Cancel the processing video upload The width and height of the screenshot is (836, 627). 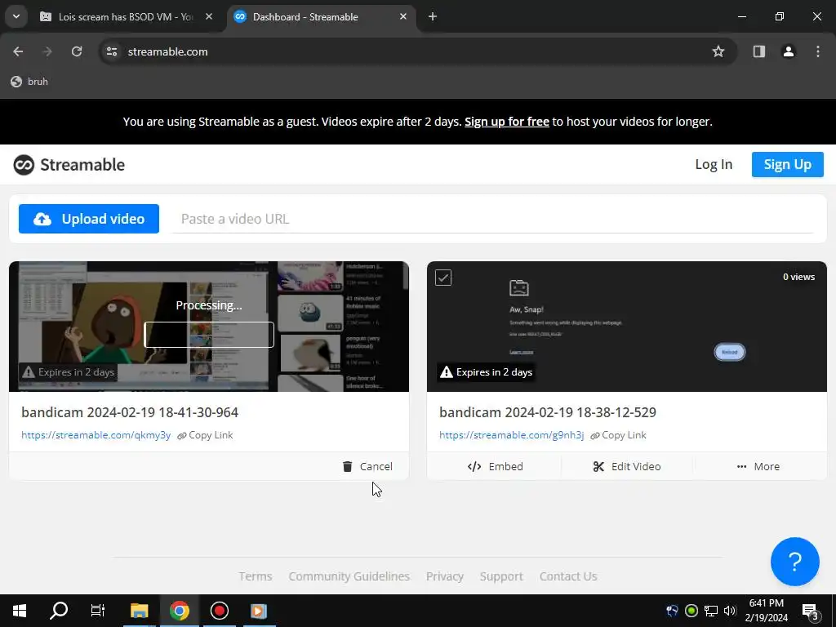pyautogui.click(x=367, y=466)
